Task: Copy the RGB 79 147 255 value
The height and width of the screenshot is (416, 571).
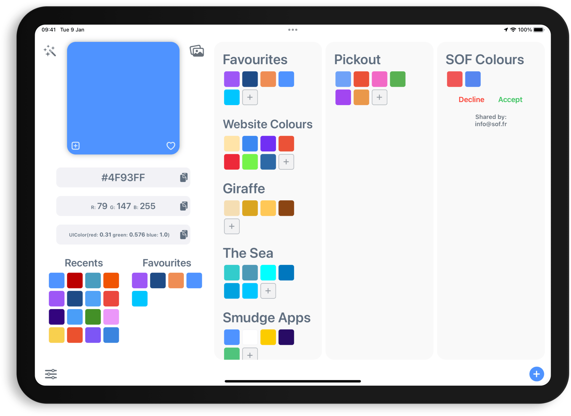Action: [184, 206]
